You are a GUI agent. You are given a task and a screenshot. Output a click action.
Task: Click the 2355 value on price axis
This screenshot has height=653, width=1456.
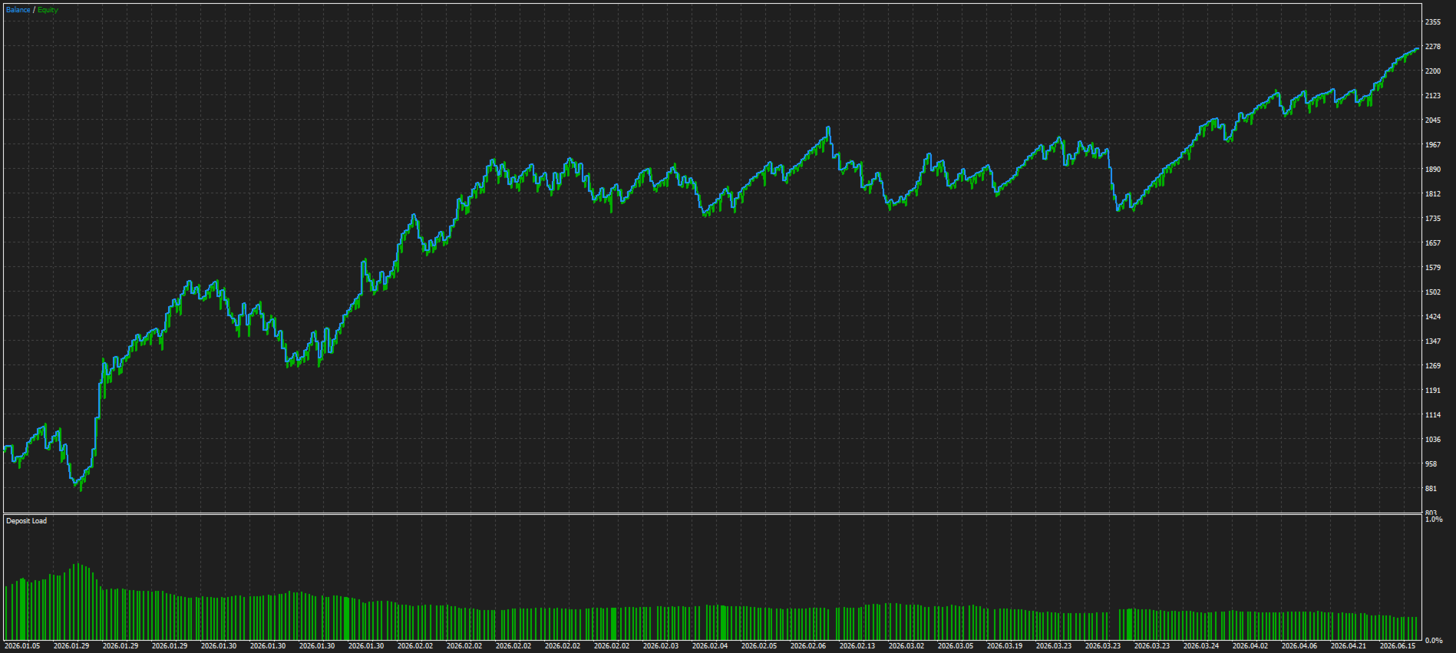point(1432,22)
